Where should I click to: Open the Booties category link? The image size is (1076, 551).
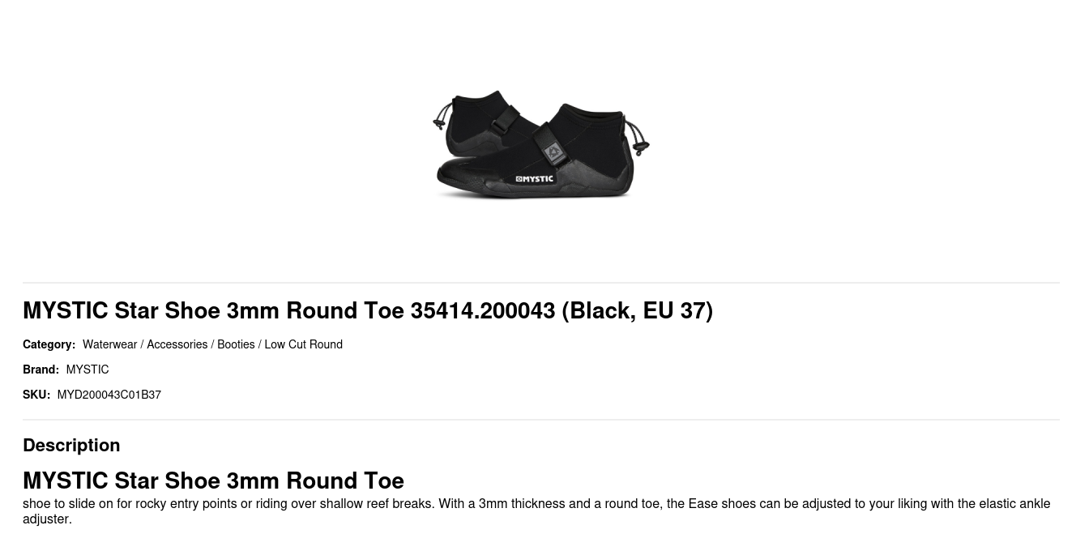(x=236, y=344)
